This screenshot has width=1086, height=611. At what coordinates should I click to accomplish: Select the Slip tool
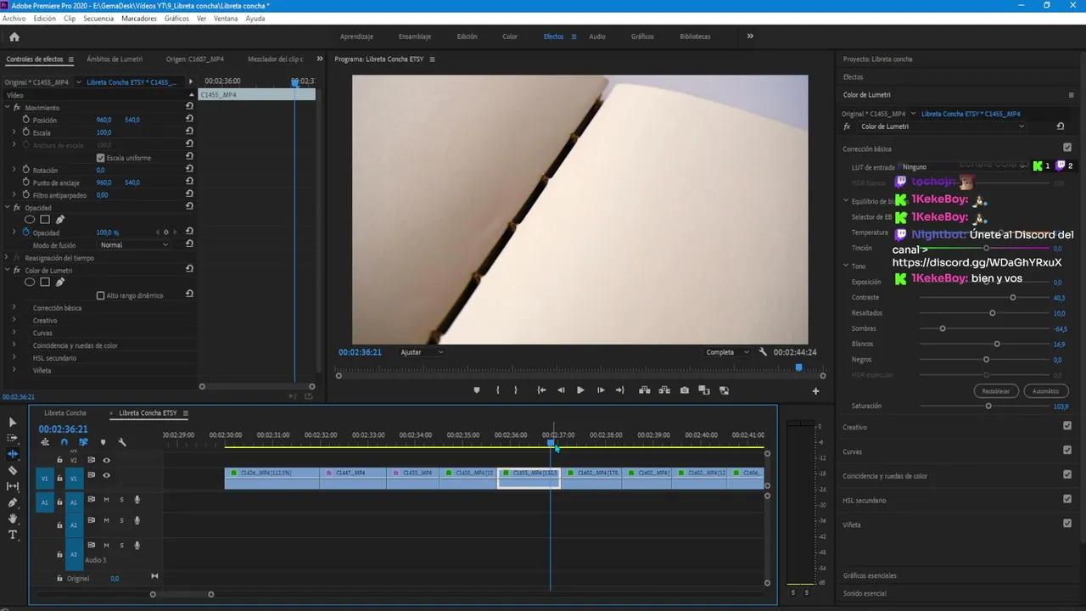(x=13, y=486)
